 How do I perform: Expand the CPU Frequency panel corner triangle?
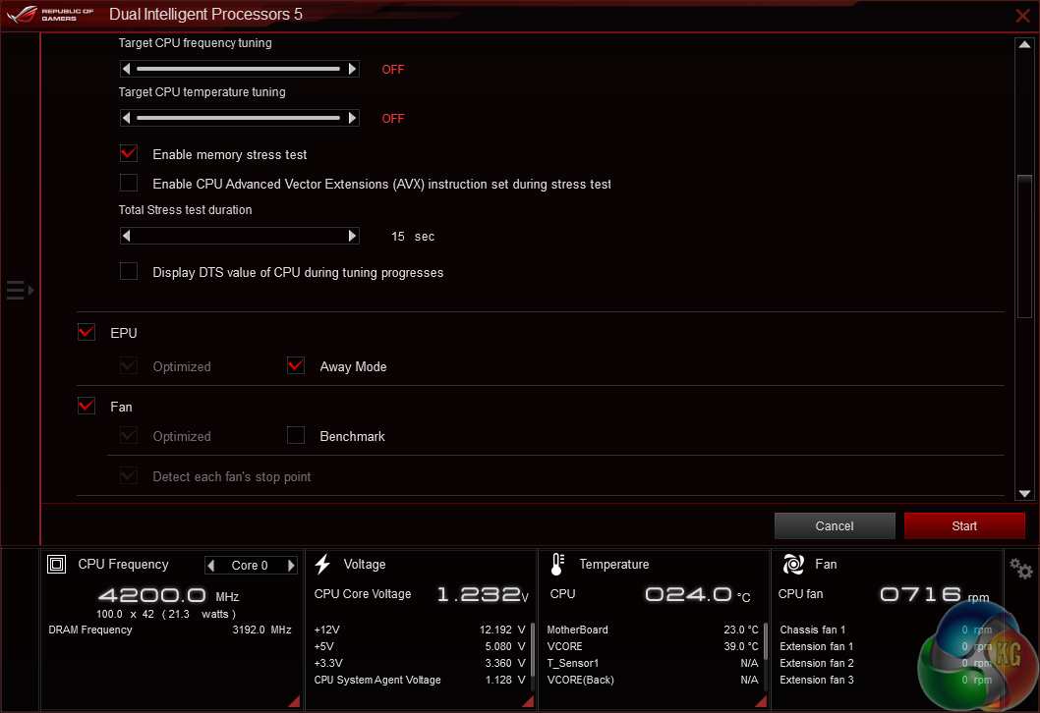tap(293, 700)
